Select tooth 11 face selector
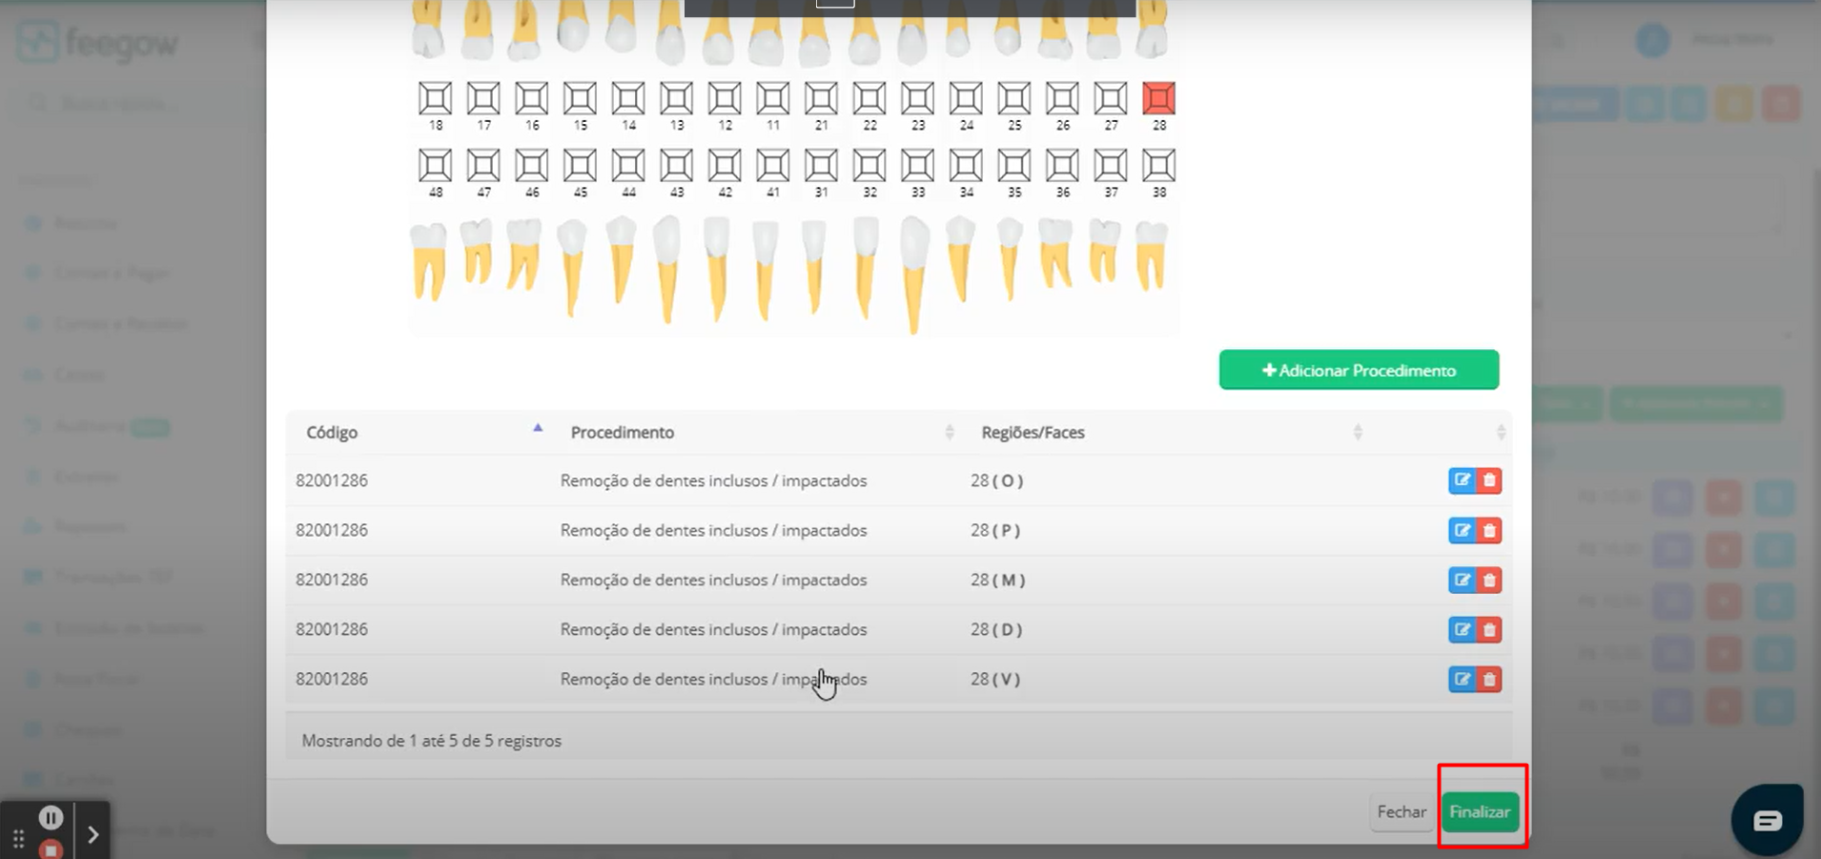 [x=772, y=98]
